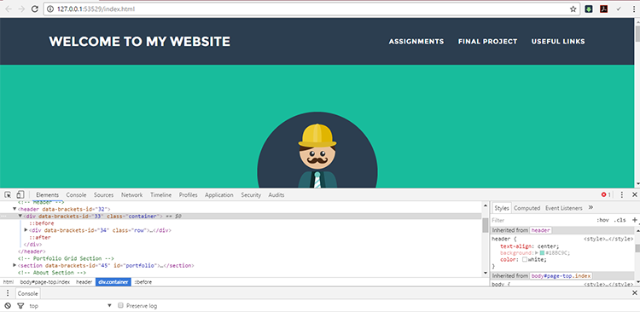This screenshot has height=312, width=640.
Task: Select the Event Listeners pane tab
Action: click(564, 208)
